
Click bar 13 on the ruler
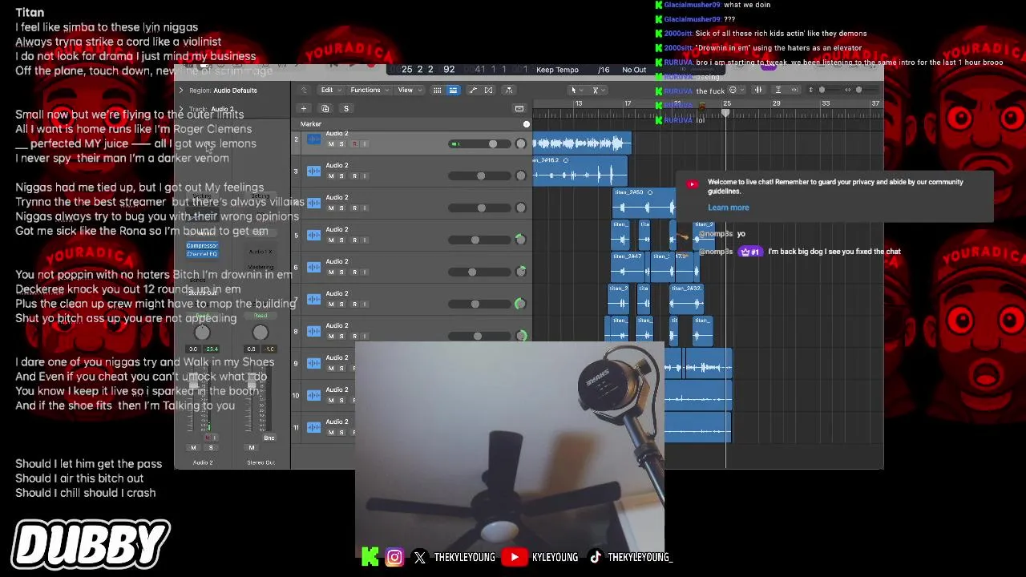click(579, 103)
